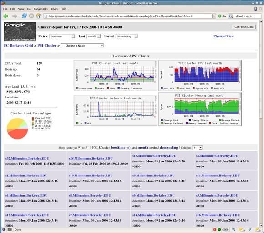
Task: Open the Sorted descending dropdown
Action: [127, 36]
